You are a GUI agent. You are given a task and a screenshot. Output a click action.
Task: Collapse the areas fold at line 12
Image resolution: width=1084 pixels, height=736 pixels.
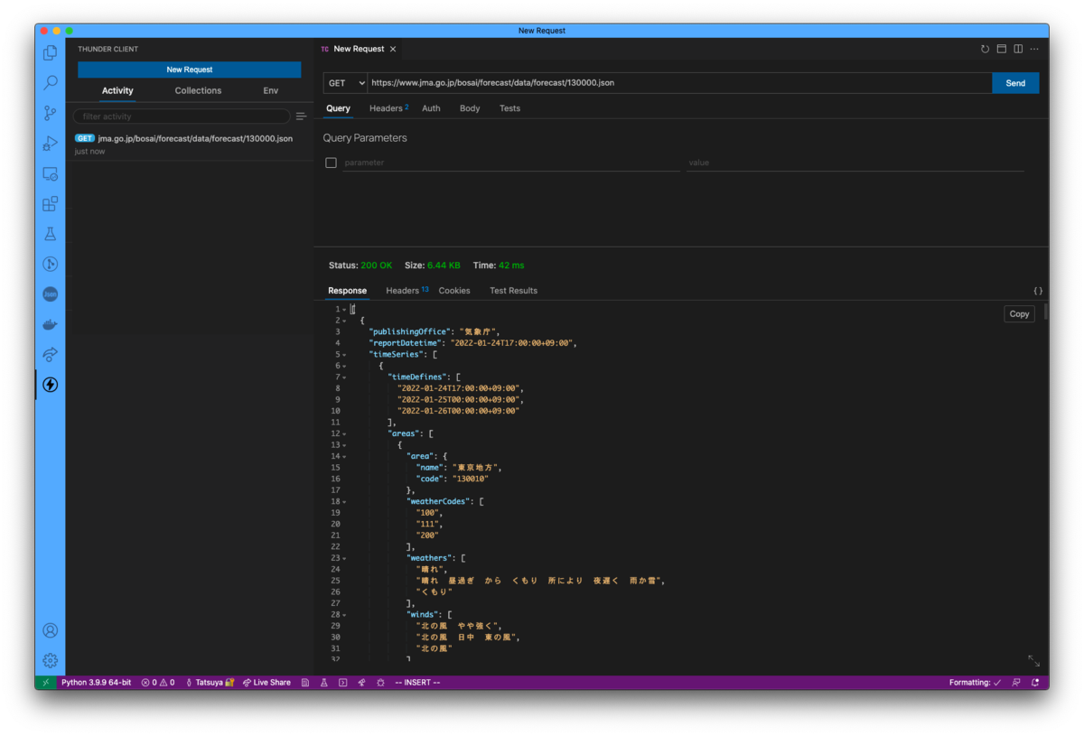point(344,433)
